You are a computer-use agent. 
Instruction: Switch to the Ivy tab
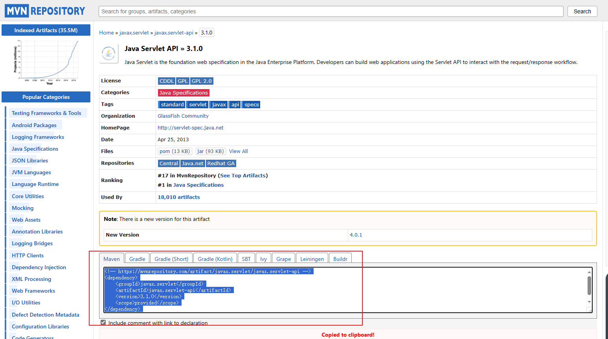click(x=263, y=259)
